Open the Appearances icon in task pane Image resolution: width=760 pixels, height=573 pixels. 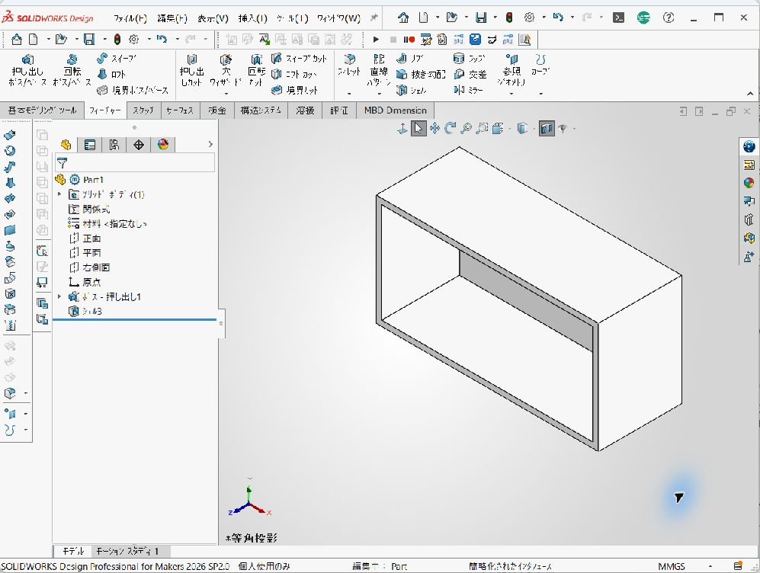coord(749,183)
